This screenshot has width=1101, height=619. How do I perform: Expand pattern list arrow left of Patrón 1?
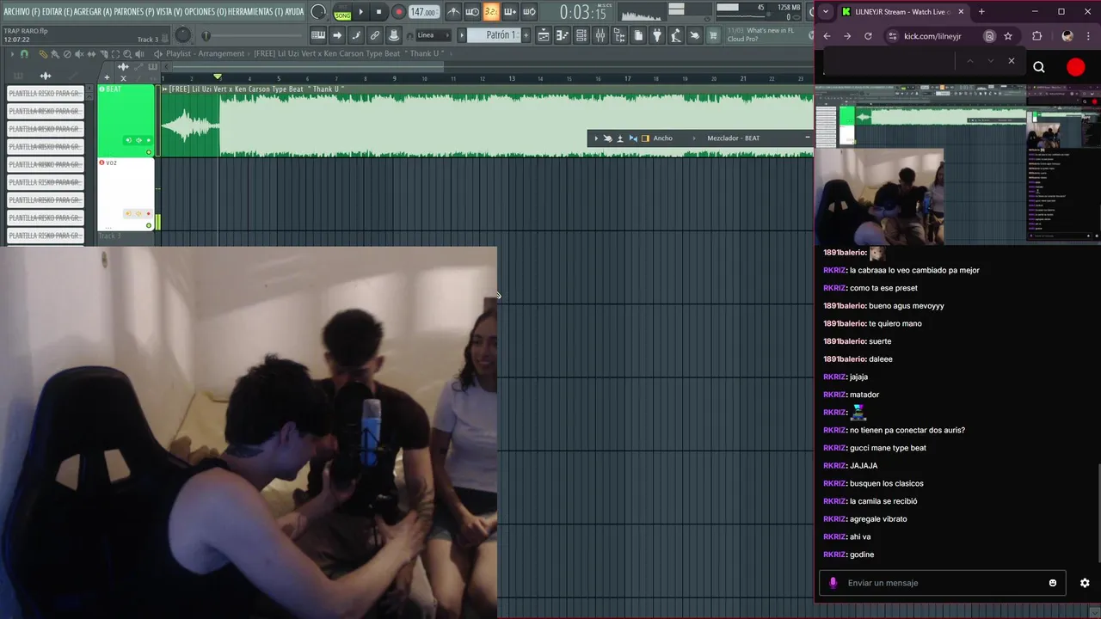pyautogui.click(x=462, y=35)
